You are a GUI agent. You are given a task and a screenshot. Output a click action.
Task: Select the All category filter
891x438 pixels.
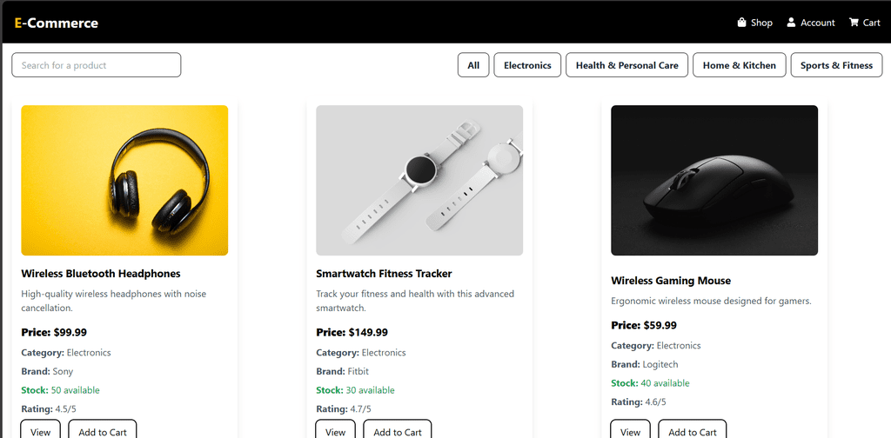tap(473, 65)
